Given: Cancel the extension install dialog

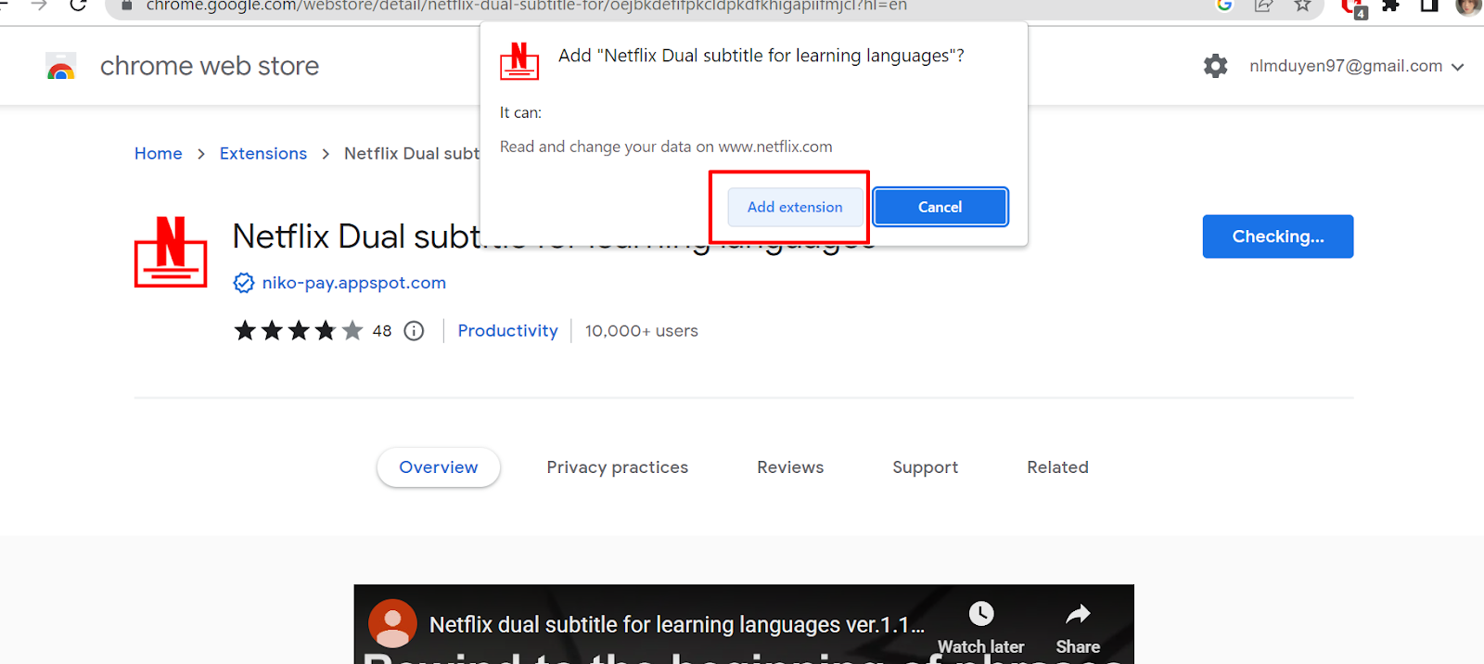Looking at the screenshot, I should (940, 207).
